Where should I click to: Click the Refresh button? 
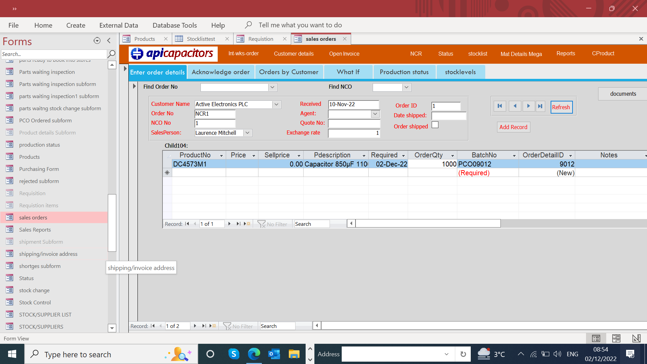561,107
